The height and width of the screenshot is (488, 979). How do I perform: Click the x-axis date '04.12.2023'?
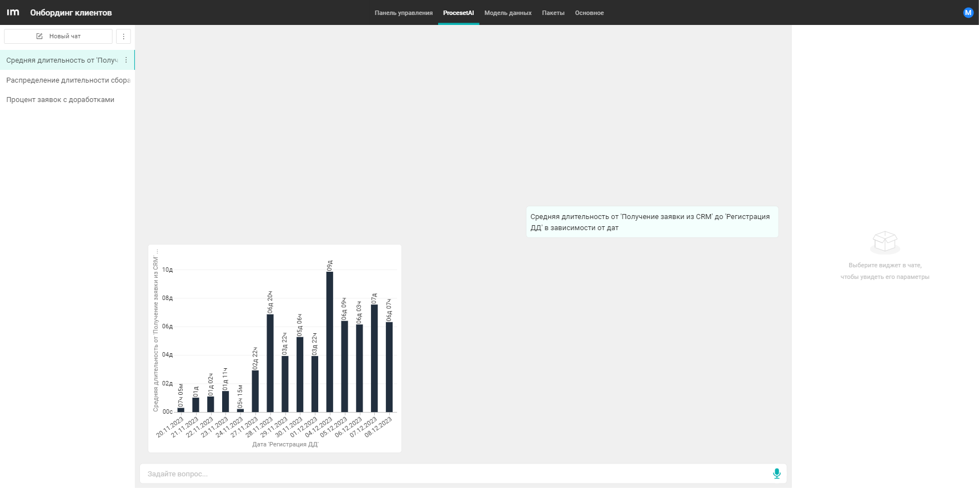click(x=319, y=426)
